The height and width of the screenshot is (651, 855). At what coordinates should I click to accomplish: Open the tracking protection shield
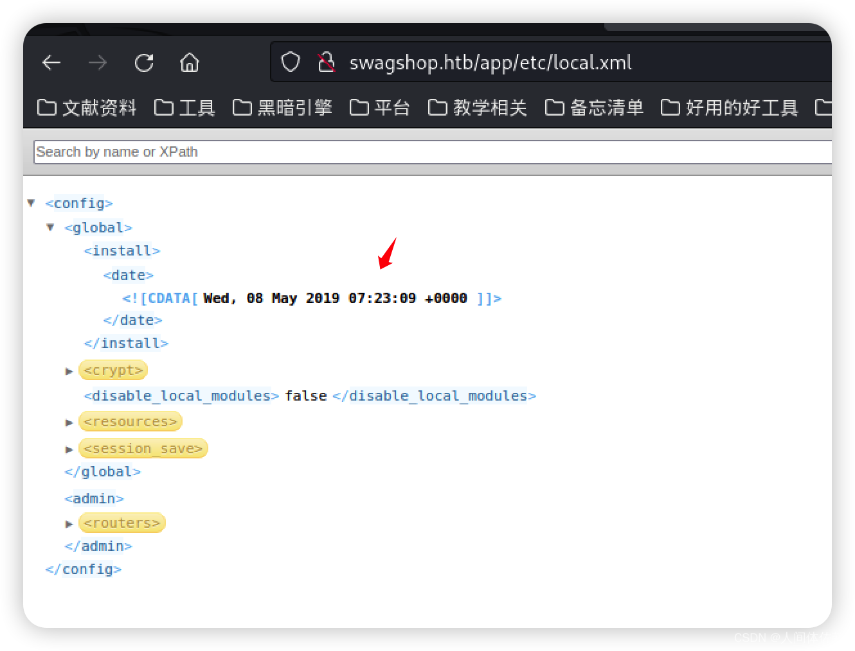click(291, 62)
